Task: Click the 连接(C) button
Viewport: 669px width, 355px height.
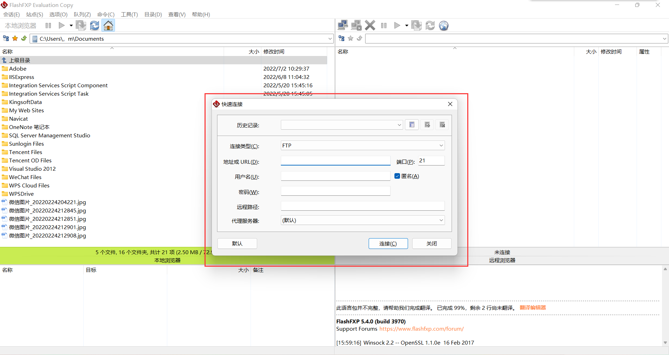Action: coord(388,243)
